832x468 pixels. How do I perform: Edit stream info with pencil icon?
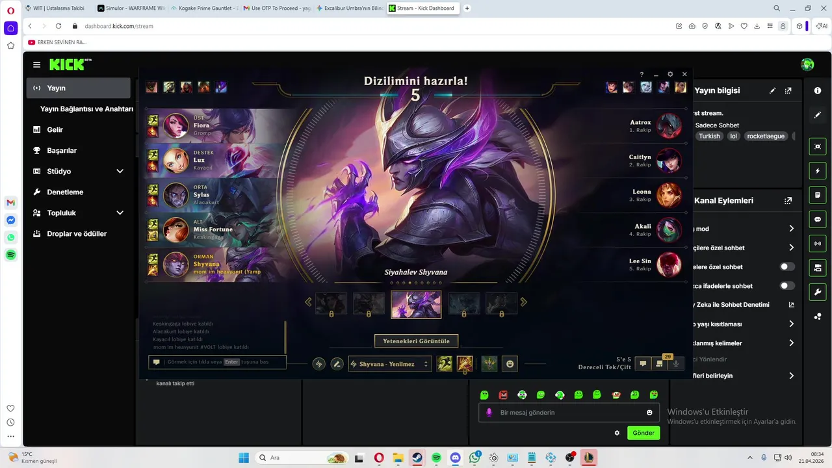coord(772,91)
